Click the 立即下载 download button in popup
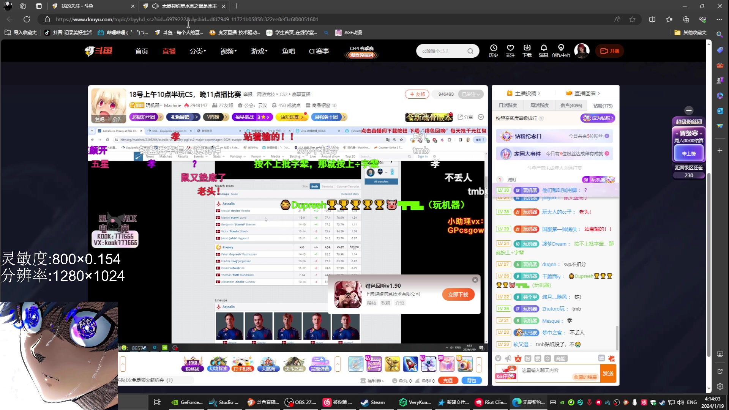The image size is (729, 410). pos(458,295)
